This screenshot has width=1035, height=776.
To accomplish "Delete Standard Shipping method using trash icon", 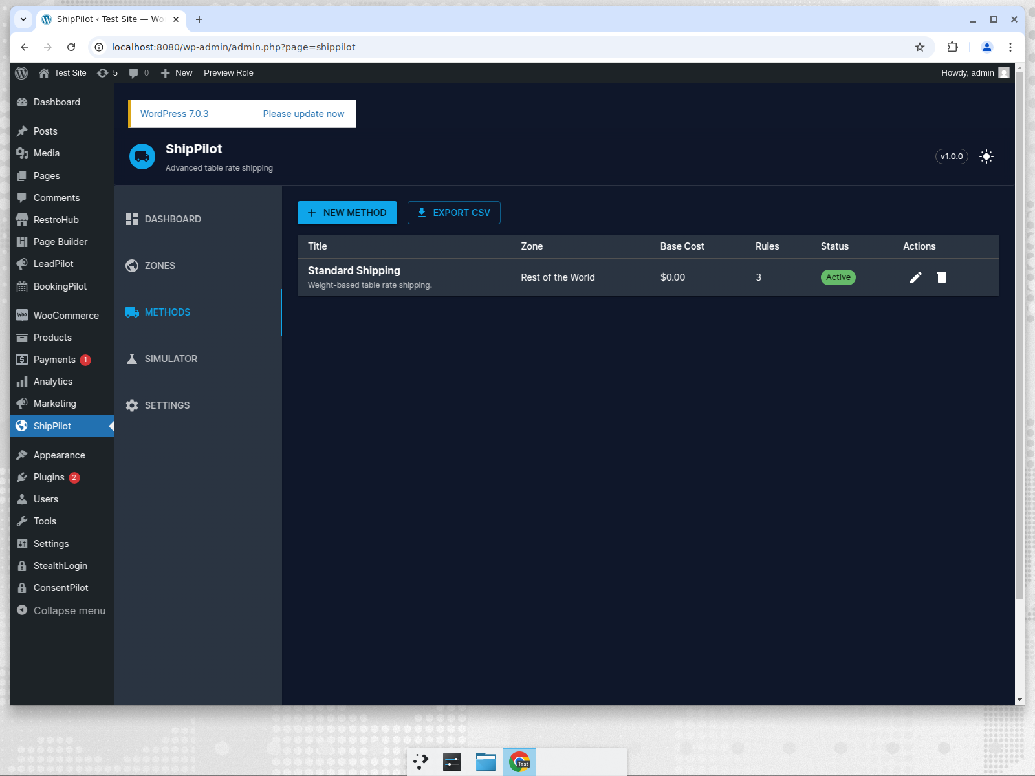I will click(942, 277).
